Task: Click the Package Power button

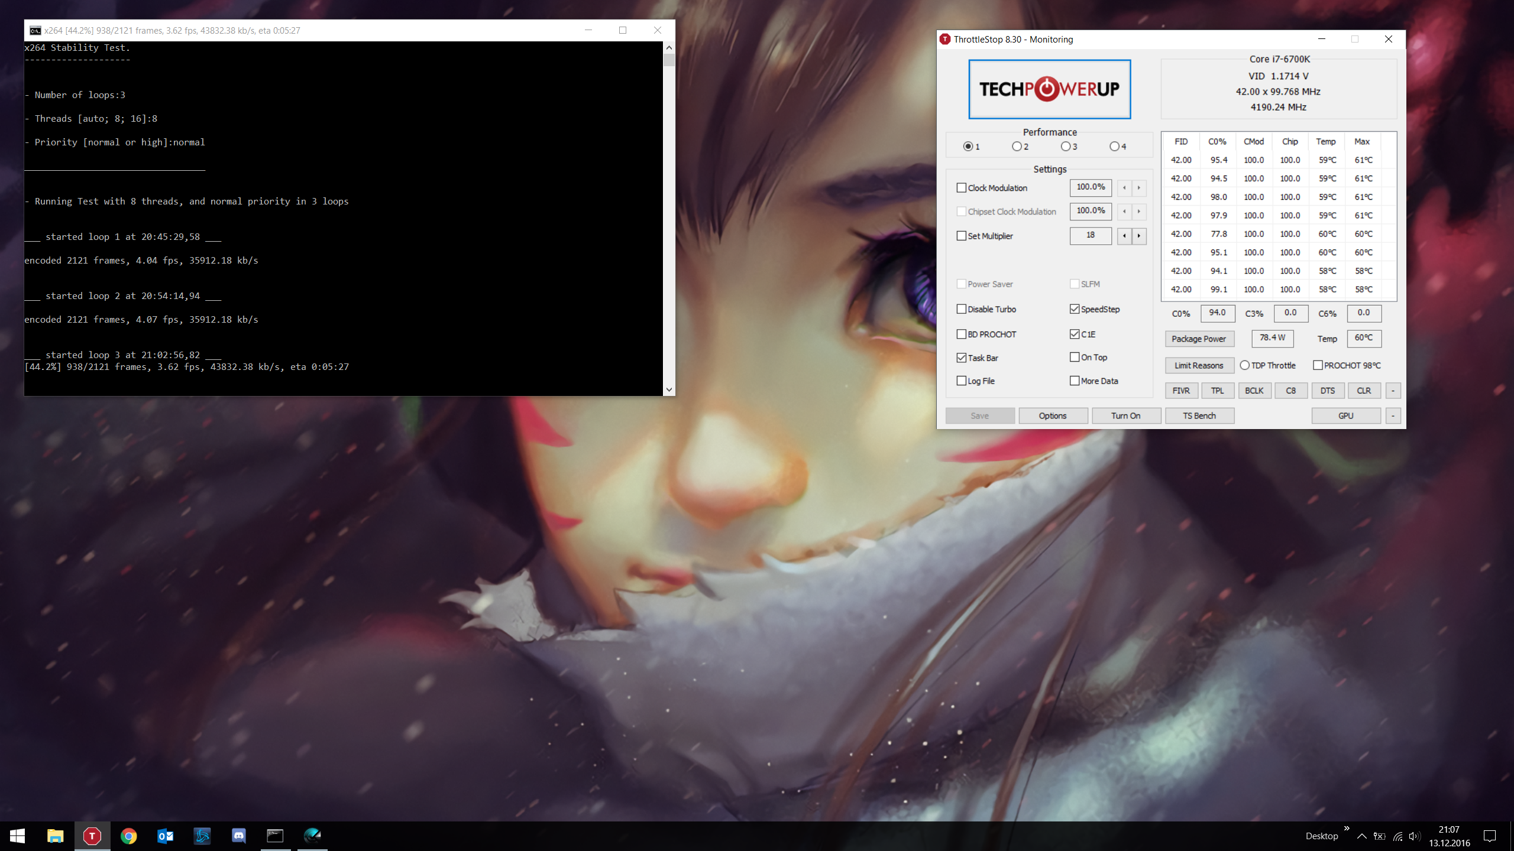Action: tap(1199, 339)
